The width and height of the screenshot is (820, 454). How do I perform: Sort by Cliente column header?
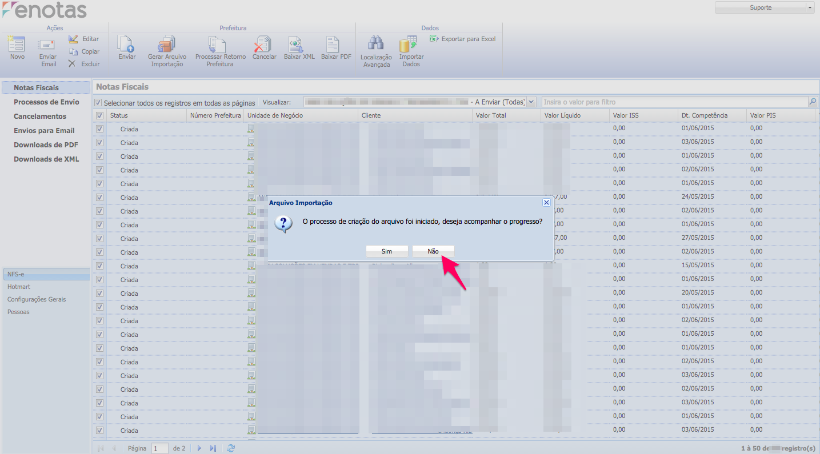(x=415, y=115)
